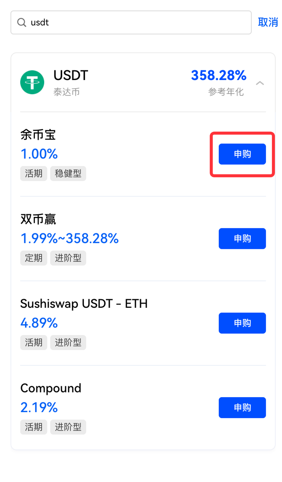Open the 余币宝 product title
Screen dimensions: 282x482
38,135
